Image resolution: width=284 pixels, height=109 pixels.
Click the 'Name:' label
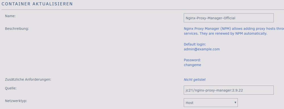10,16
